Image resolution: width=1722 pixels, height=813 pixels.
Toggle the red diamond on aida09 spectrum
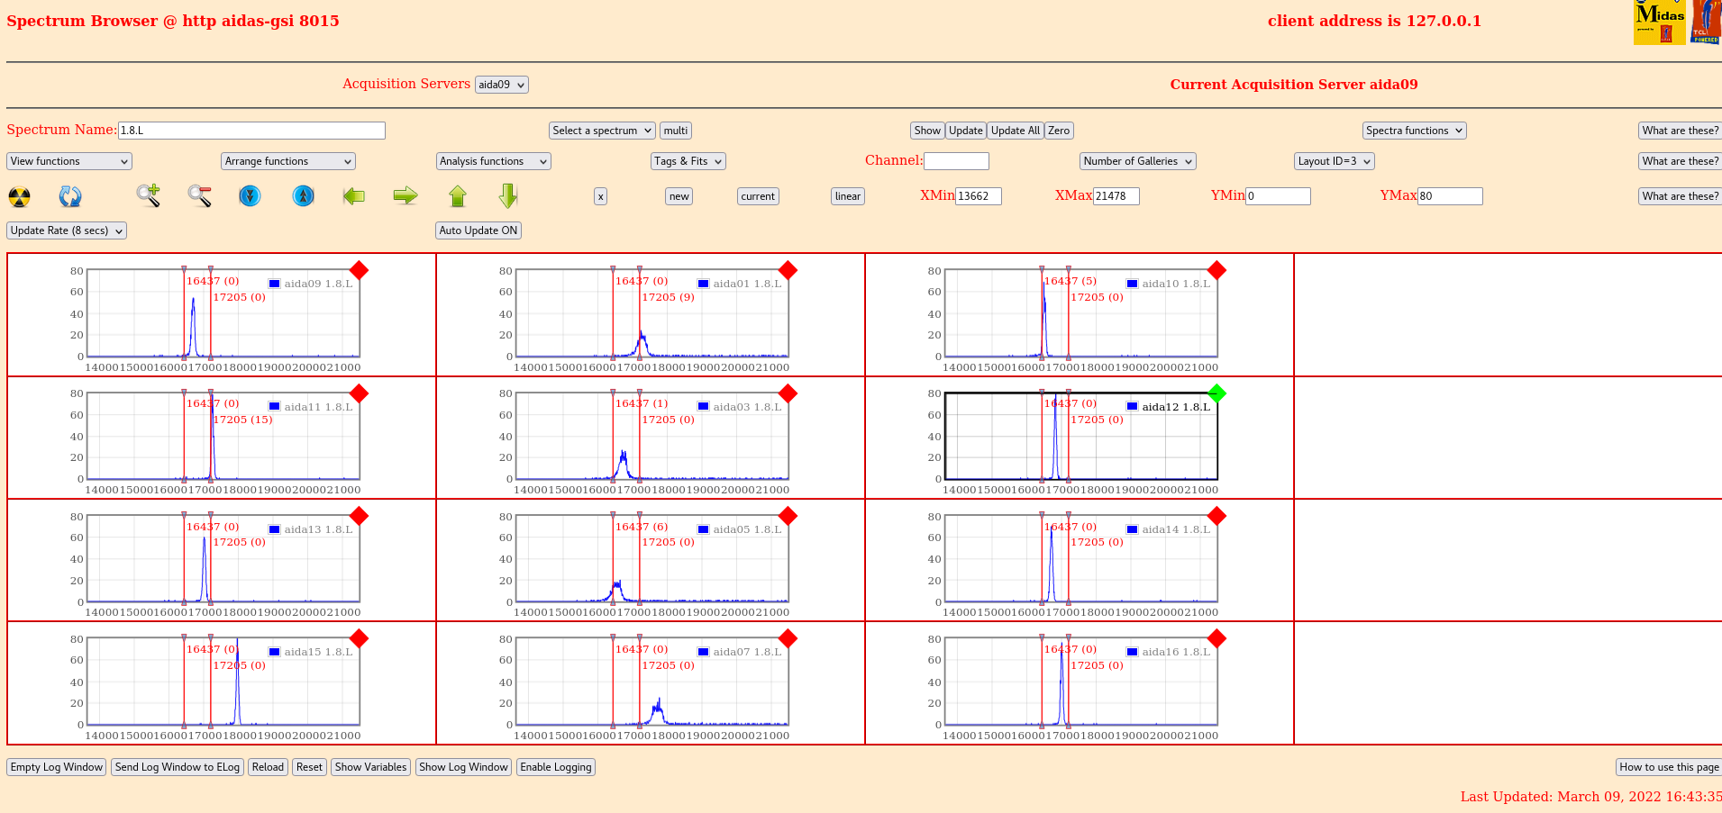[359, 270]
